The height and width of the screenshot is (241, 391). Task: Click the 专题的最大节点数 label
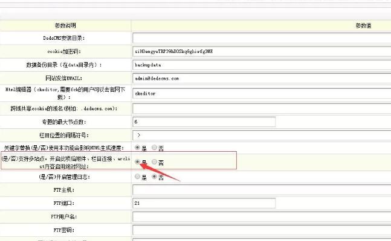[64, 122]
